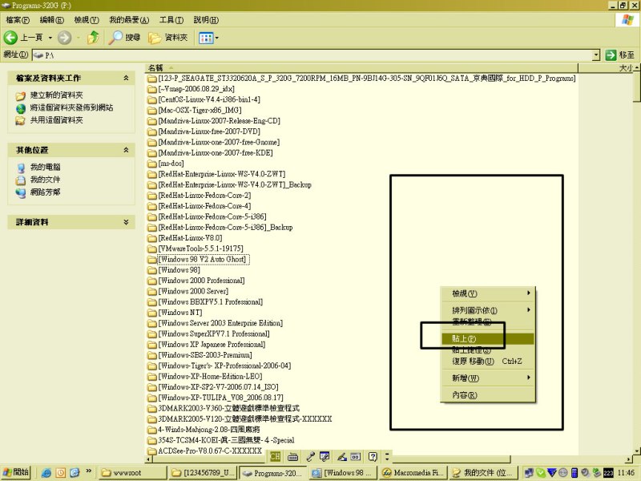Open the 我的最愛(A) menu
The width and height of the screenshot is (641, 481).
129,19
